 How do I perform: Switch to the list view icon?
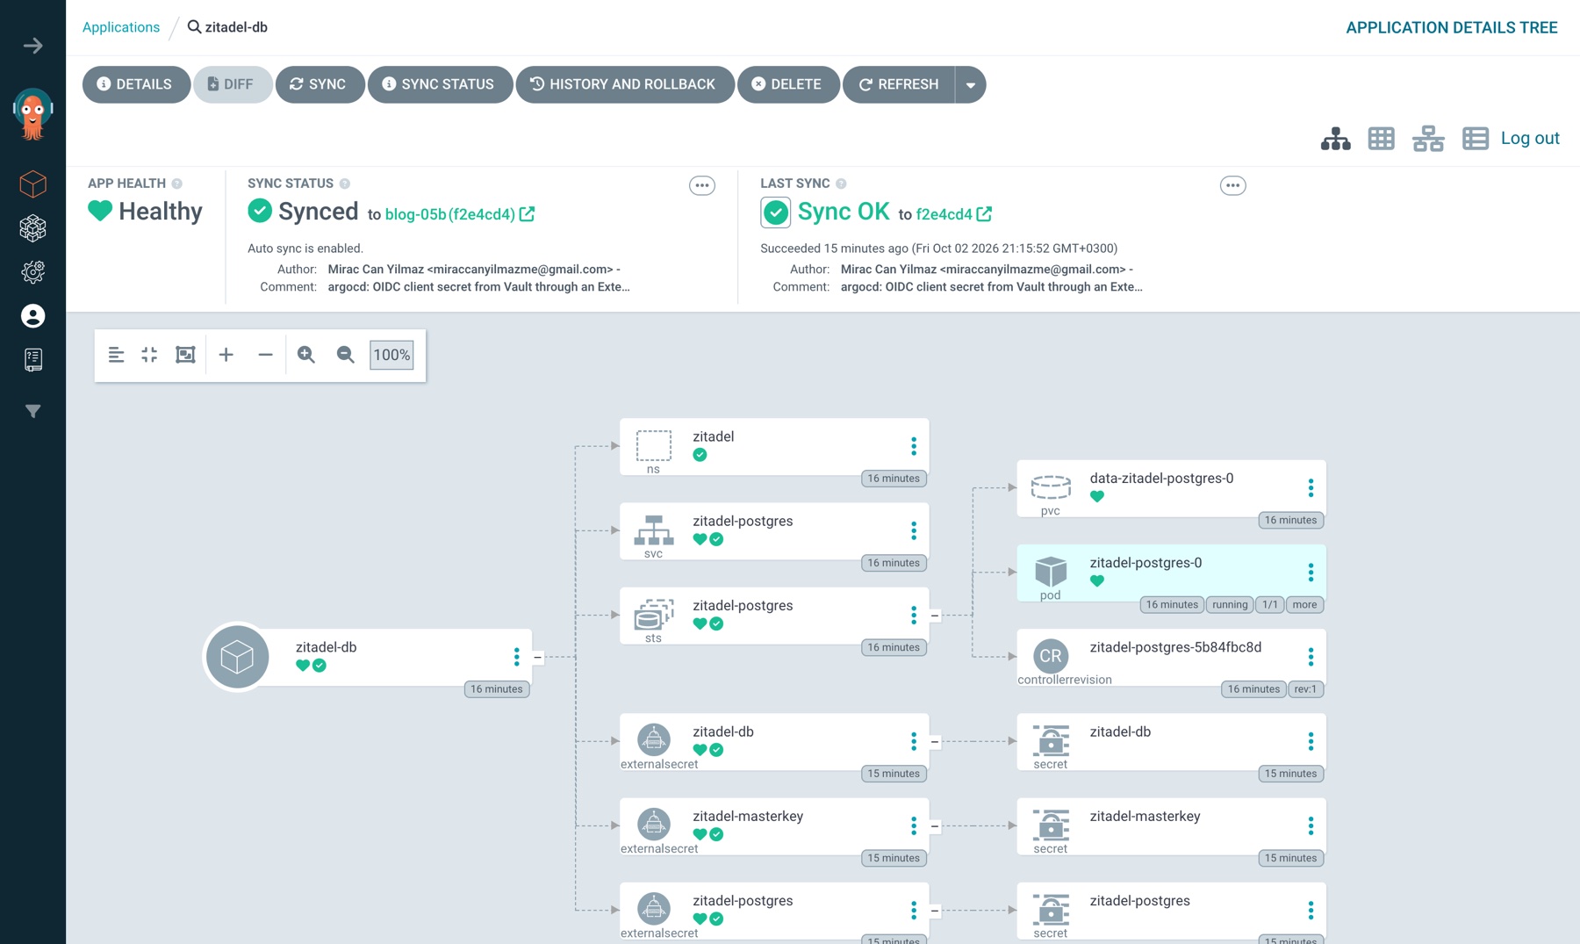(x=1476, y=139)
